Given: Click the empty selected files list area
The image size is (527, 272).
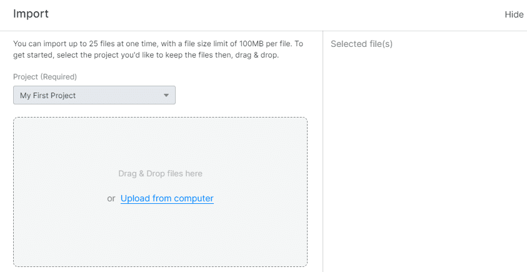Looking at the screenshot, I should tap(425, 156).
